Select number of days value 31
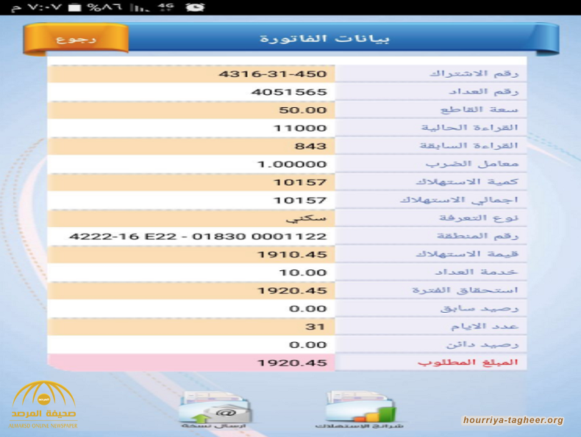The height and width of the screenshot is (437, 581). (x=315, y=327)
